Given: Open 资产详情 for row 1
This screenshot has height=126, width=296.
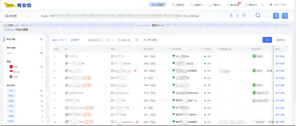Looking at the screenshot, I should (280, 56).
